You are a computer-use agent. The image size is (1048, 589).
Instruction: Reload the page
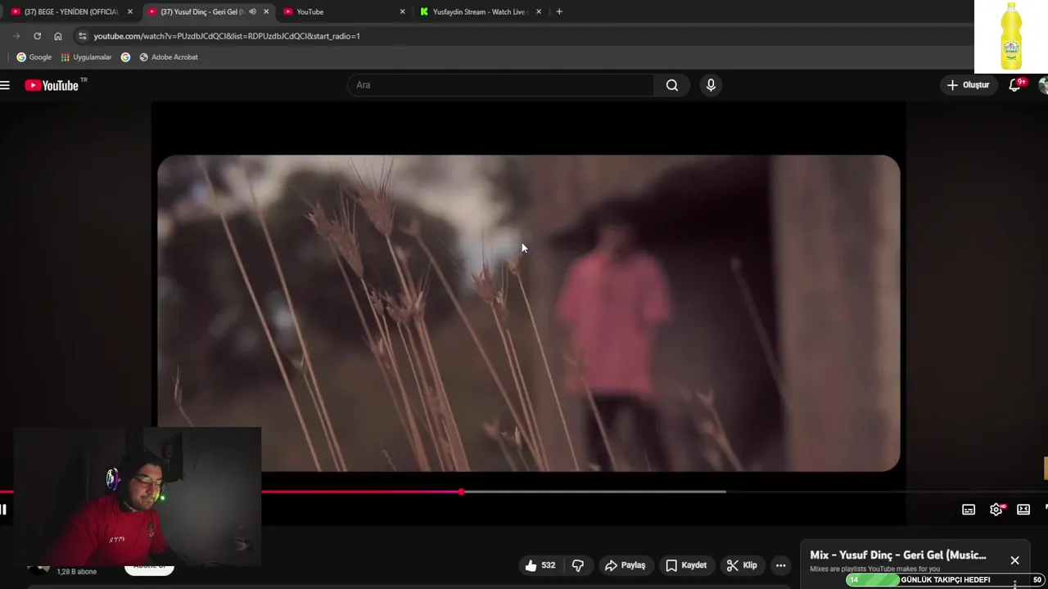[37, 36]
